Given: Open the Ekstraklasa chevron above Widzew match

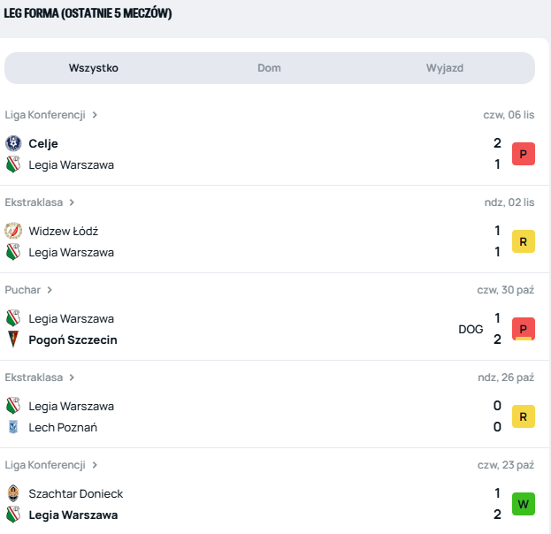Looking at the screenshot, I should [72, 202].
